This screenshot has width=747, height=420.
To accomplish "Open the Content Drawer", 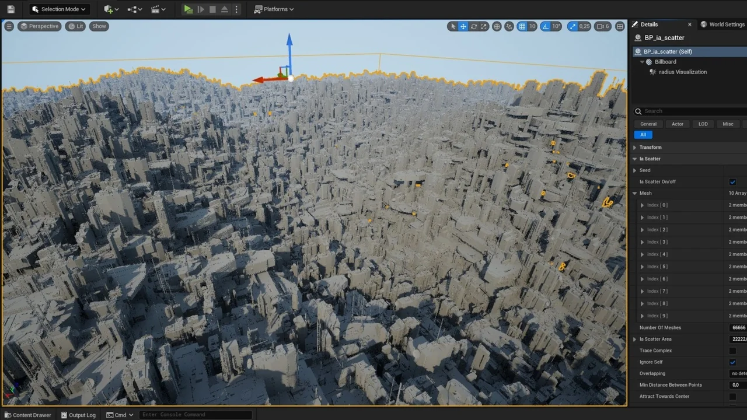I will tap(27, 415).
